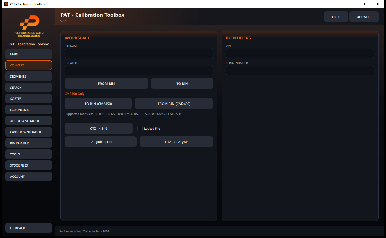Click the 'Supported modules' text line
The height and width of the screenshot is (238, 386).
tap(123, 114)
